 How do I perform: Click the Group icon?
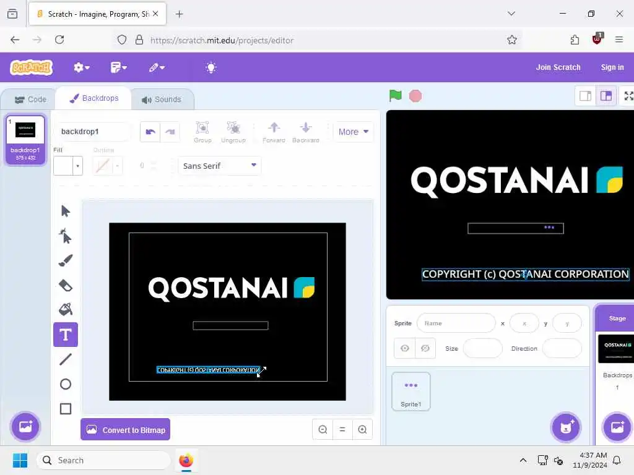tap(202, 132)
